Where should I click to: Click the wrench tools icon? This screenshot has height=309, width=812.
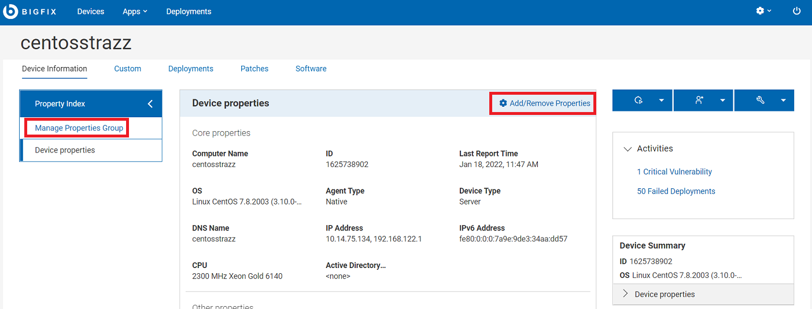(760, 100)
